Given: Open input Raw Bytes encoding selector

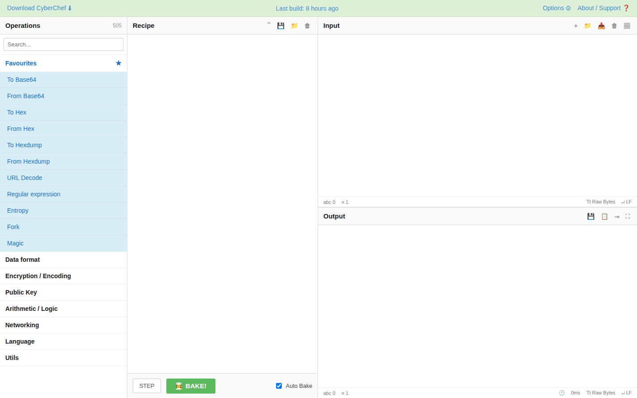Looking at the screenshot, I should pos(601,202).
